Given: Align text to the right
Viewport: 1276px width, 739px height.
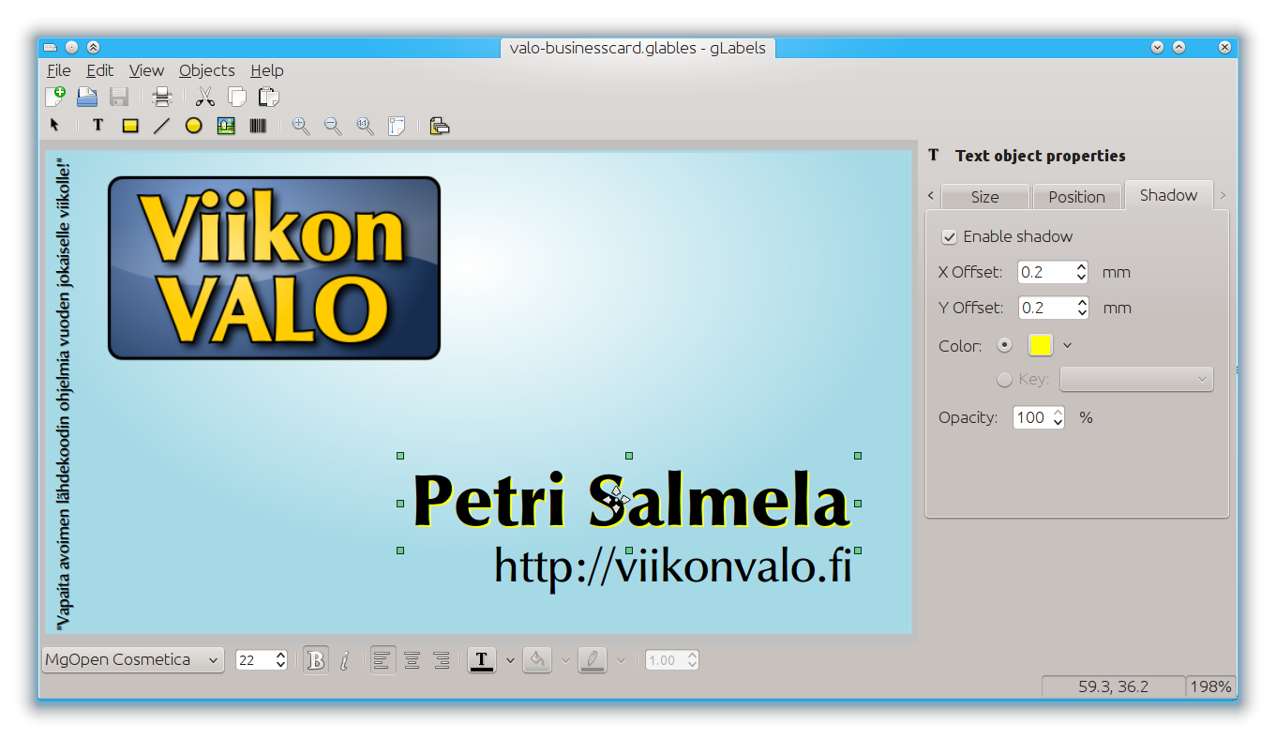Looking at the screenshot, I should click(x=443, y=660).
